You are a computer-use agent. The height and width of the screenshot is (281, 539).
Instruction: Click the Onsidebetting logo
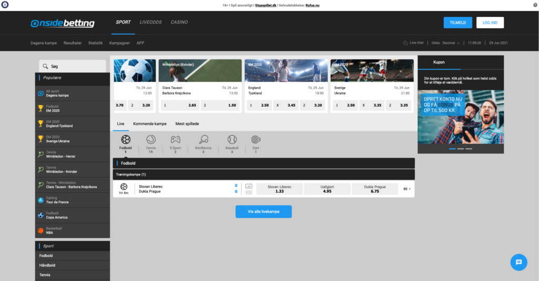coord(63,23)
